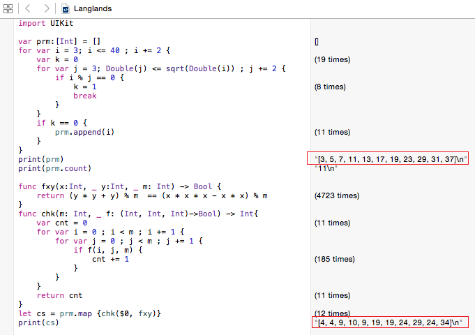Click the (8 times) result
The width and height of the screenshot is (475, 335).
click(330, 87)
